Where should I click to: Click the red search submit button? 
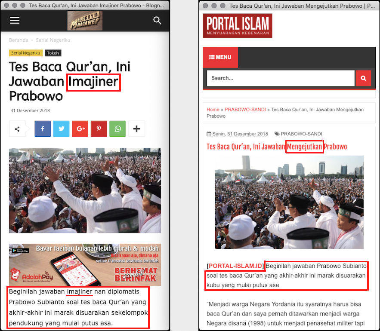click(363, 78)
